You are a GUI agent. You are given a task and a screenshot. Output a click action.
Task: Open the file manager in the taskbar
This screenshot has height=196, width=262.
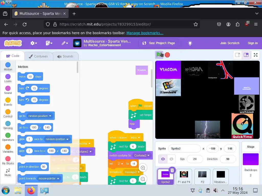point(18,190)
